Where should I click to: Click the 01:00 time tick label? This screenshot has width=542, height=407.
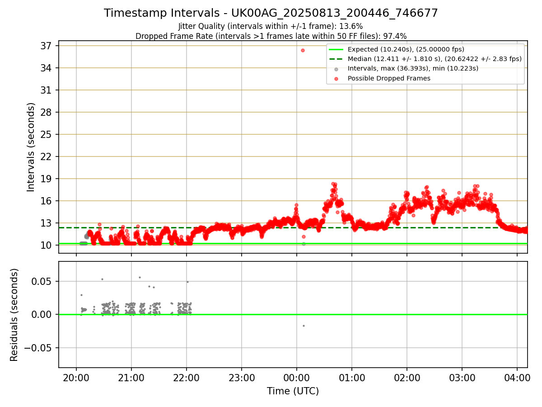(x=351, y=378)
